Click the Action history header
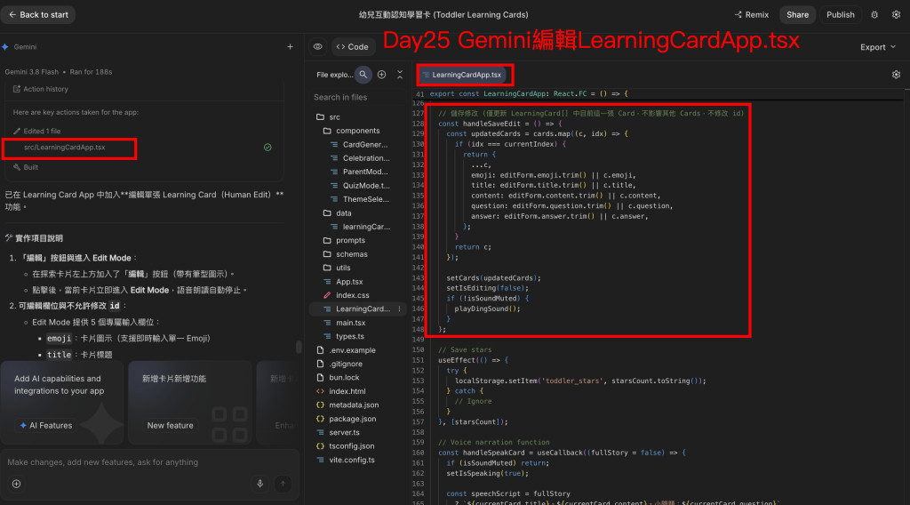Viewport: 910px width, 505px height. point(41,89)
